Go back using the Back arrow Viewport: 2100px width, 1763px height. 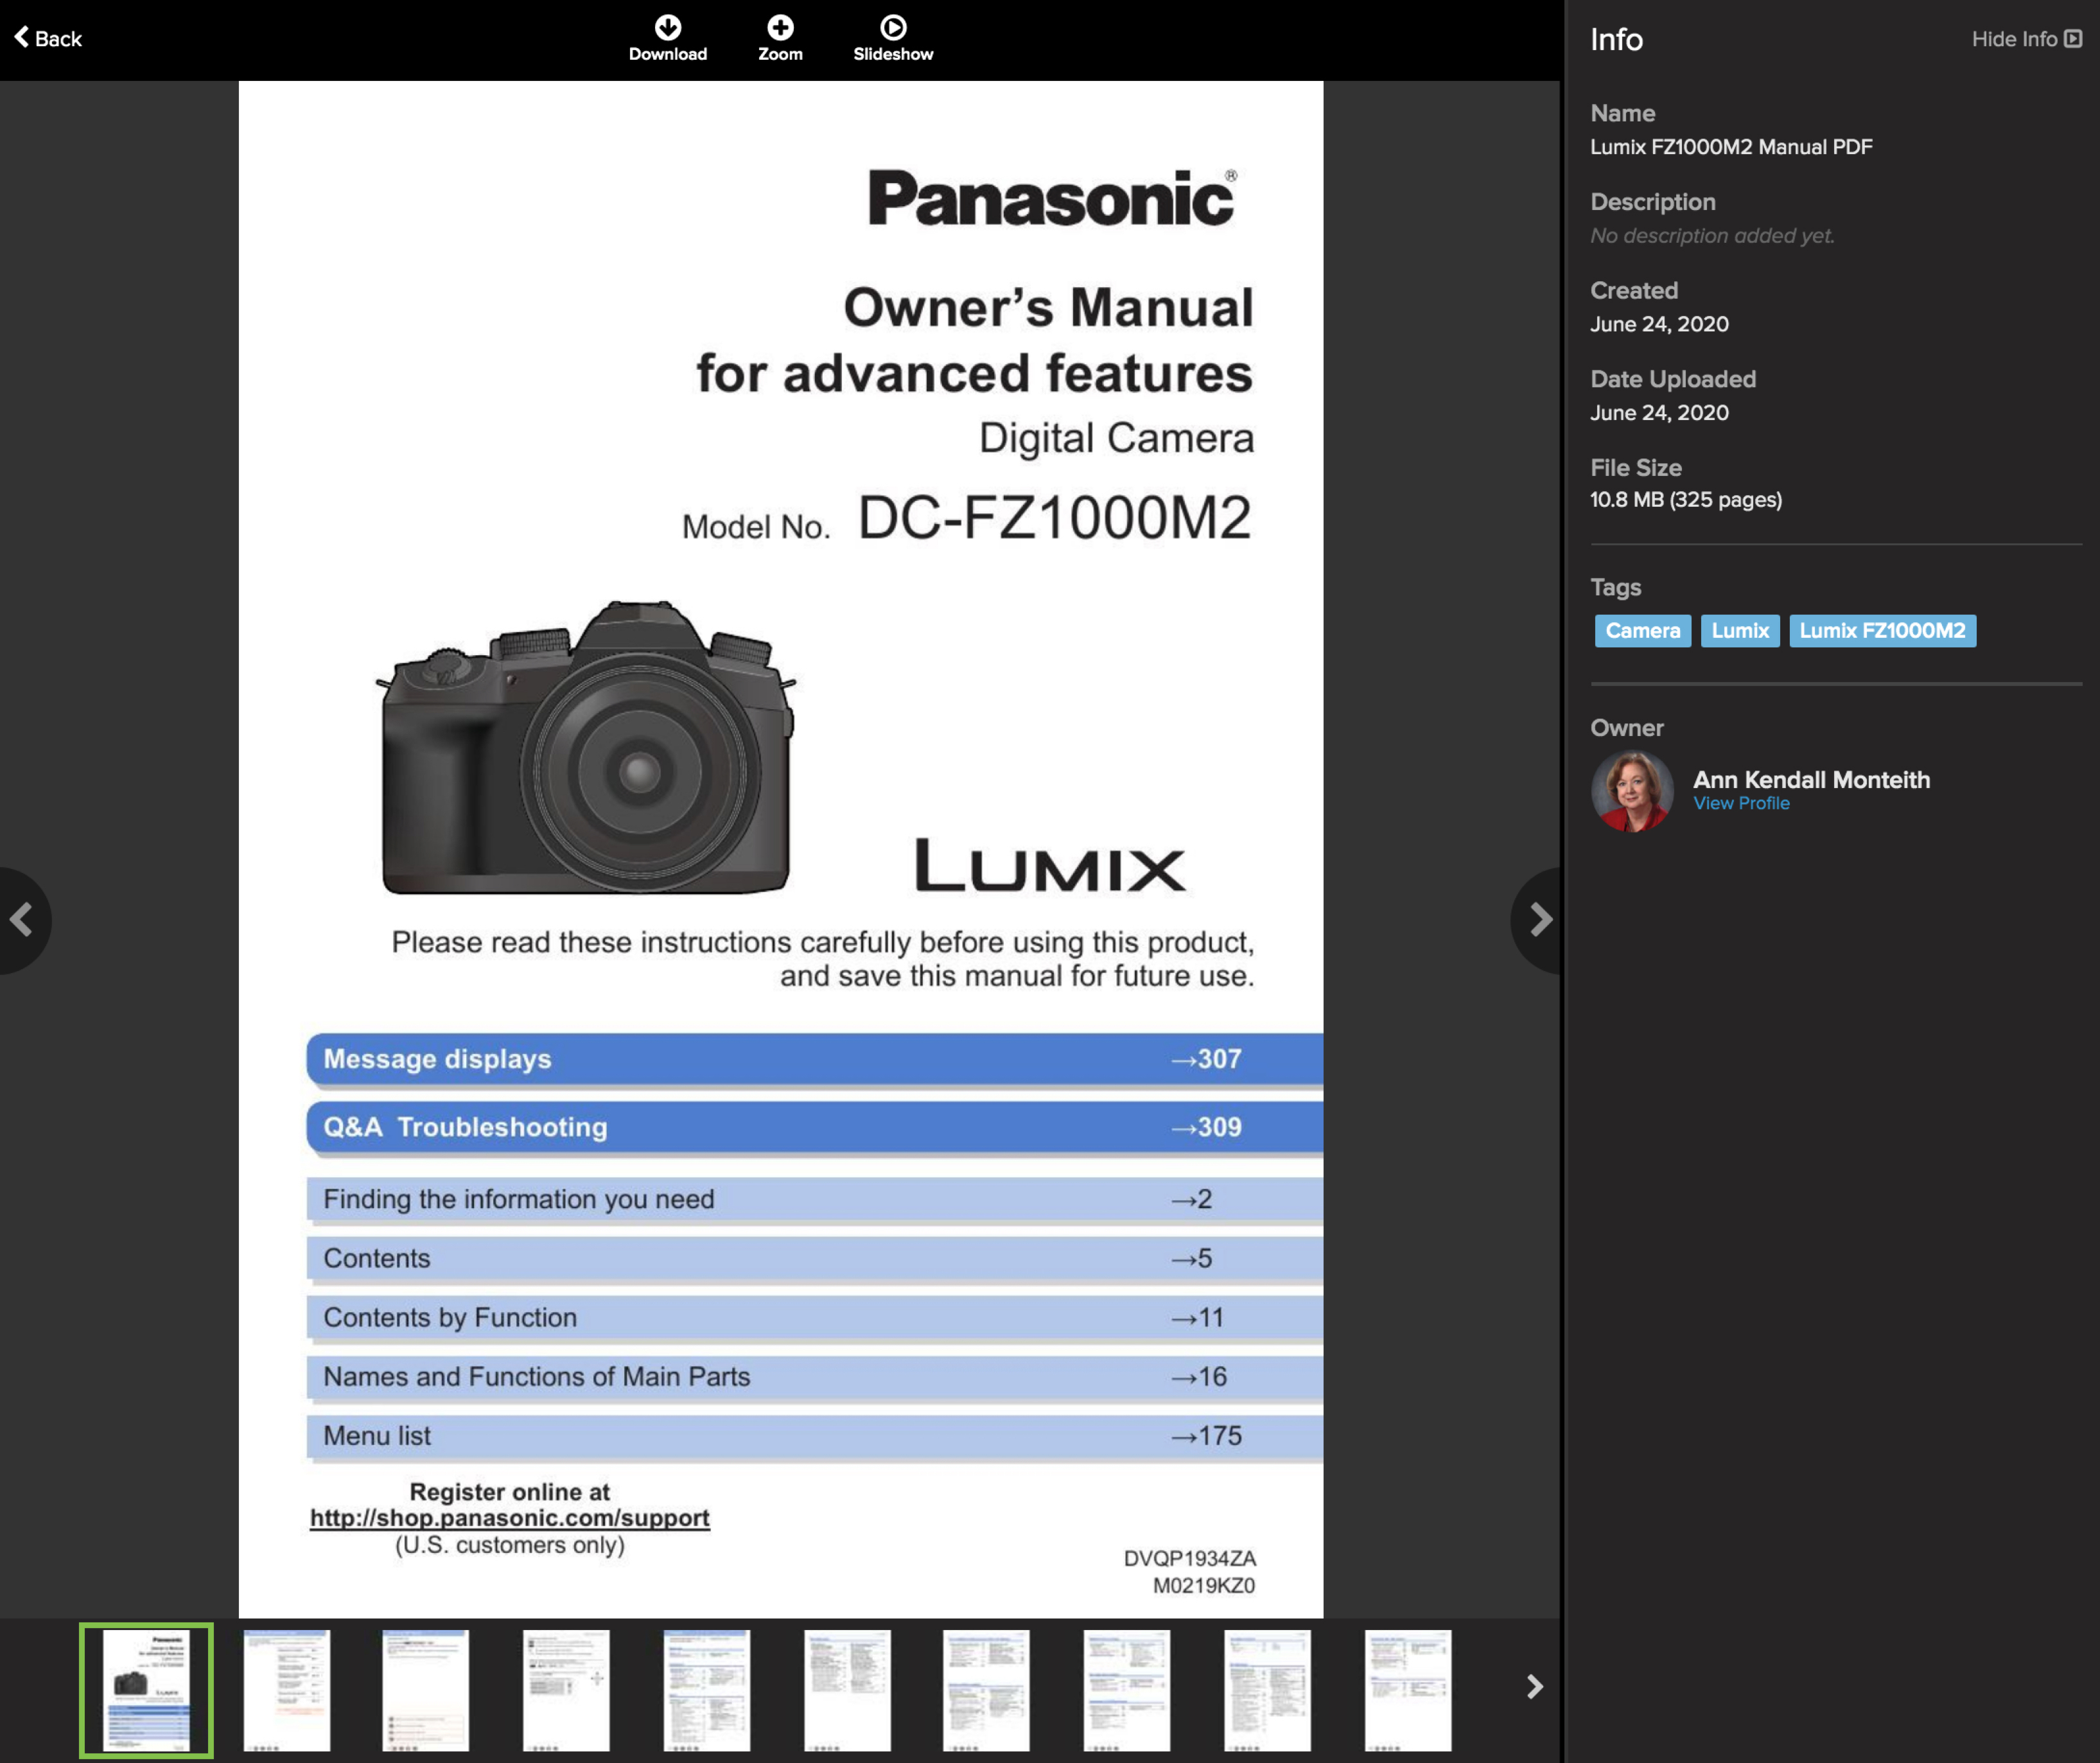[47, 38]
